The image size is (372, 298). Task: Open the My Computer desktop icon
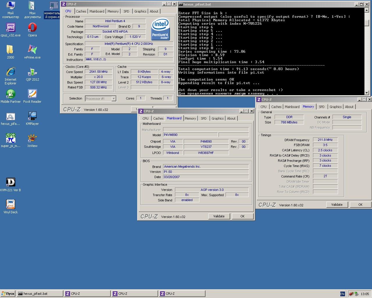click(10, 10)
